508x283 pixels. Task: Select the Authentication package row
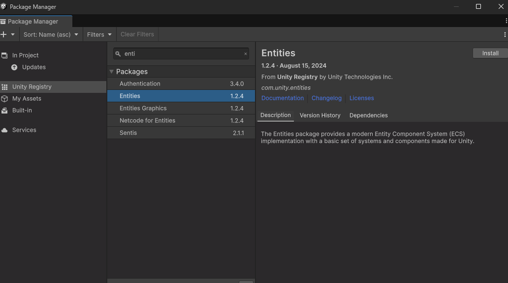181,84
